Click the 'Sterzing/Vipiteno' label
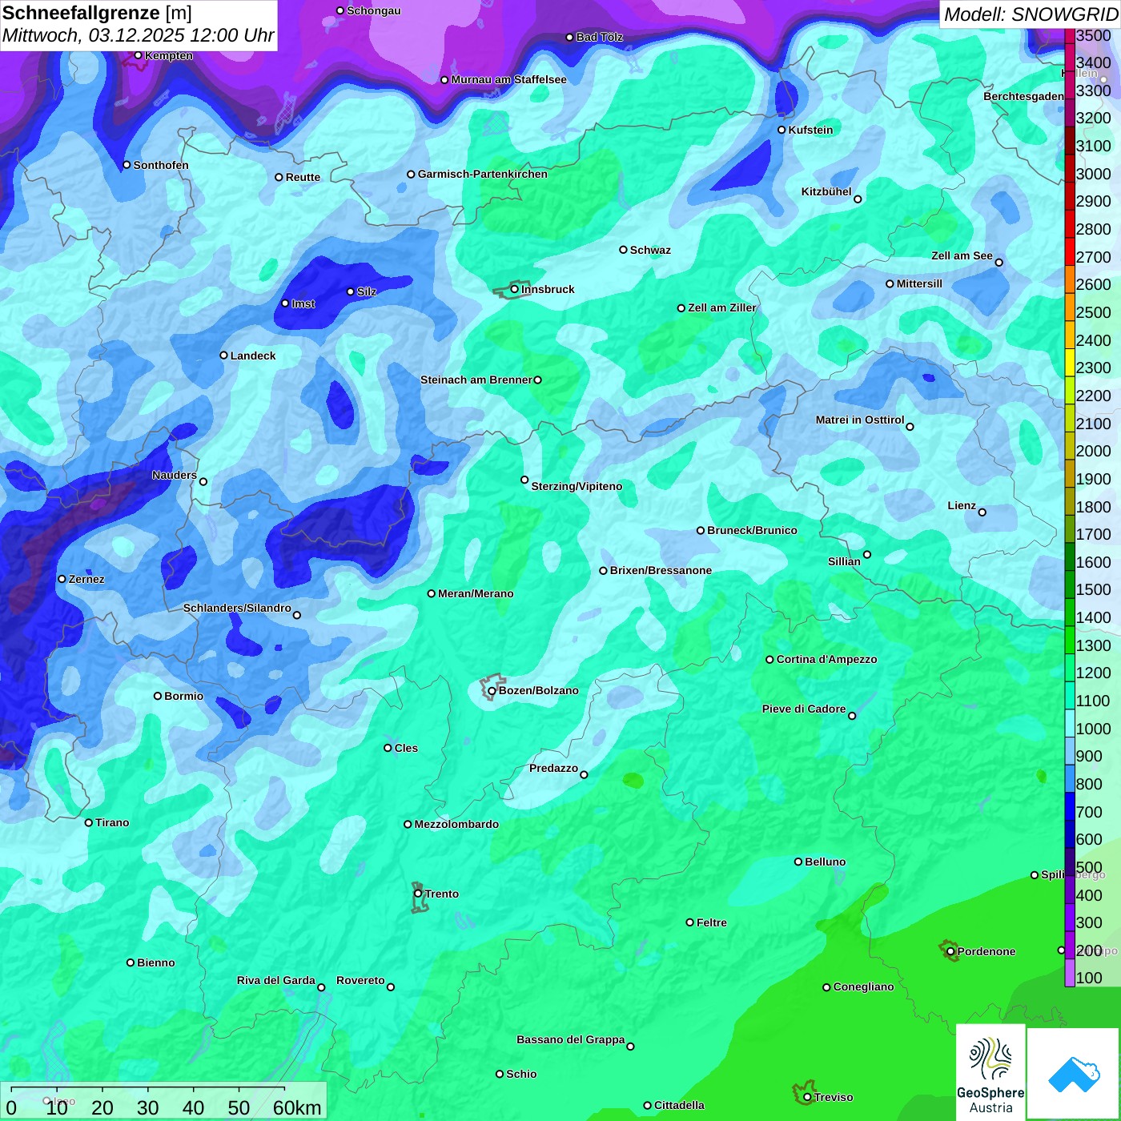 [577, 486]
